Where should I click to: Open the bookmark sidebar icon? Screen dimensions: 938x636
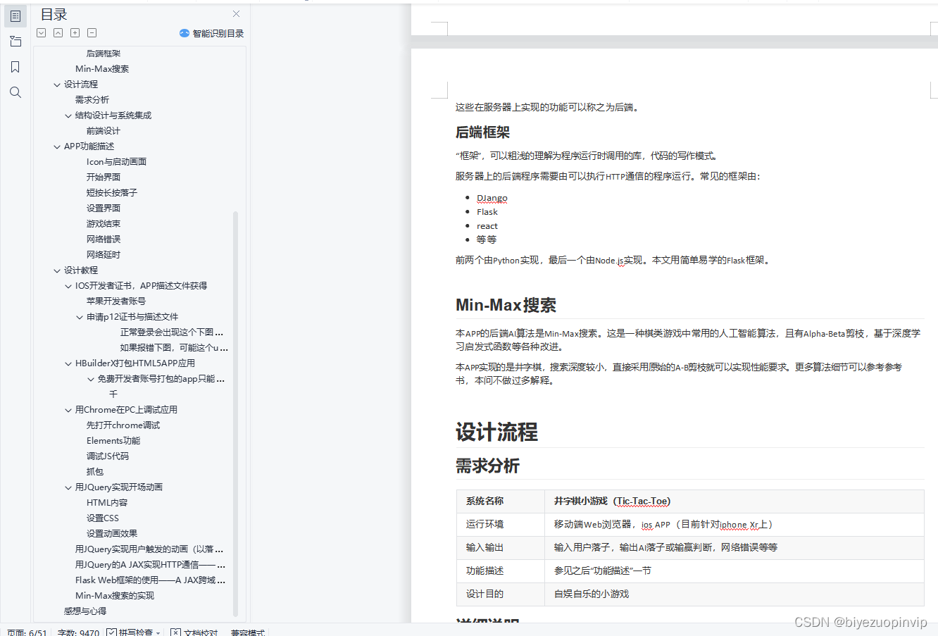click(15, 66)
